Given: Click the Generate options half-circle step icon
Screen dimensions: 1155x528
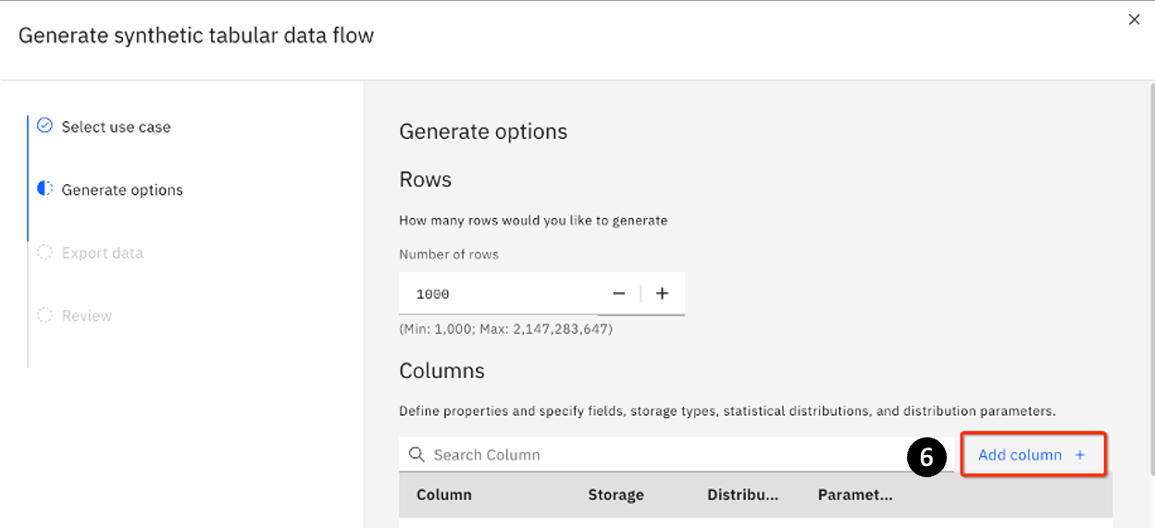Looking at the screenshot, I should point(44,189).
